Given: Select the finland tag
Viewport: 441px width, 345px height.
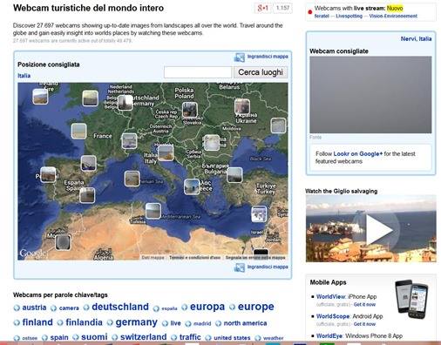Looking at the screenshot, I should click(37, 322).
